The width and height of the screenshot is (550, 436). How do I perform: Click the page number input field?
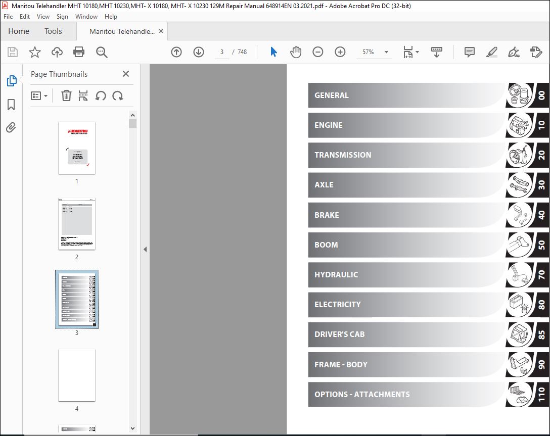pyautogui.click(x=222, y=52)
